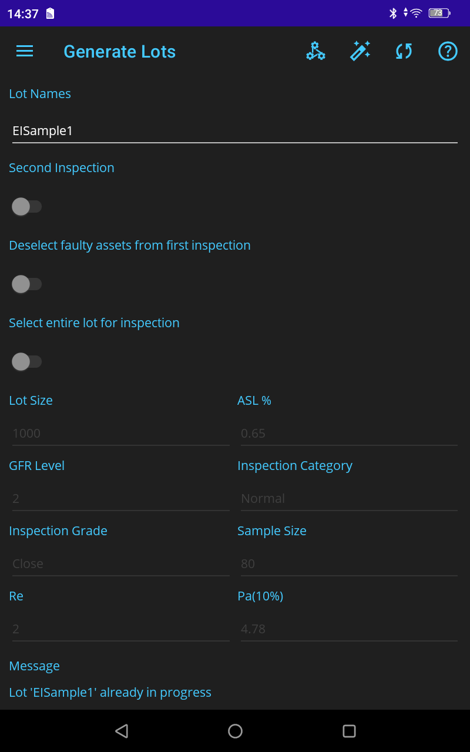Open recent apps with the square button
This screenshot has width=470, height=752.
click(349, 731)
